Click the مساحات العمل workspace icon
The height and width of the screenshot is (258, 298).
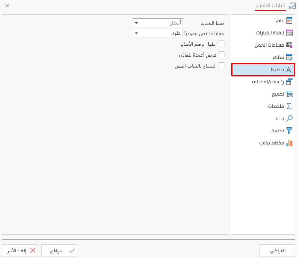coord(289,45)
